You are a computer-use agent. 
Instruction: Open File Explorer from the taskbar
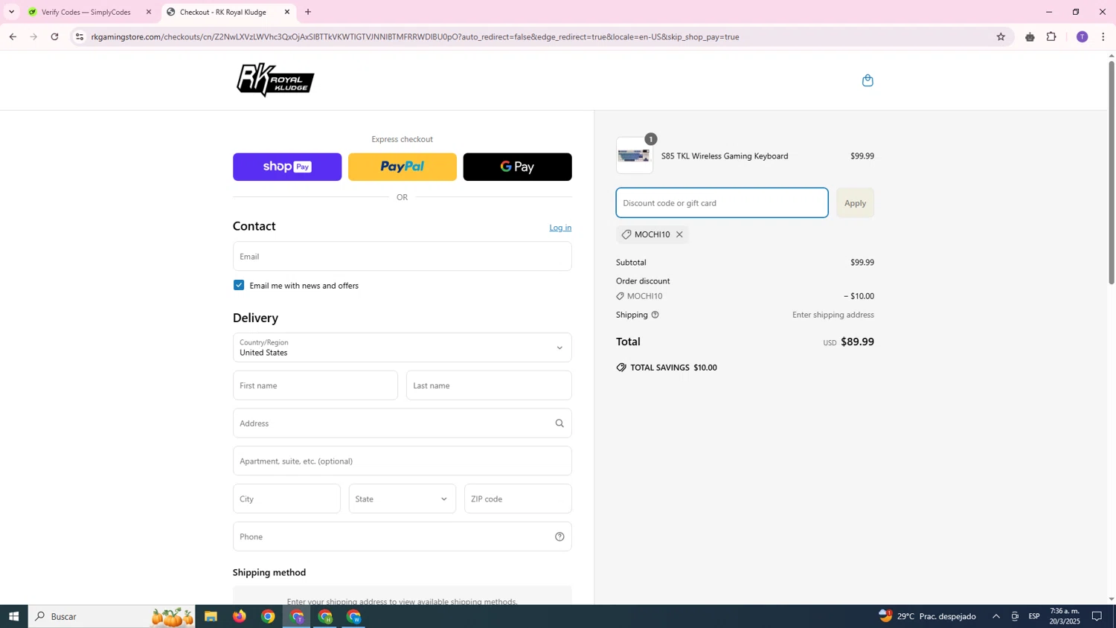coord(211,616)
